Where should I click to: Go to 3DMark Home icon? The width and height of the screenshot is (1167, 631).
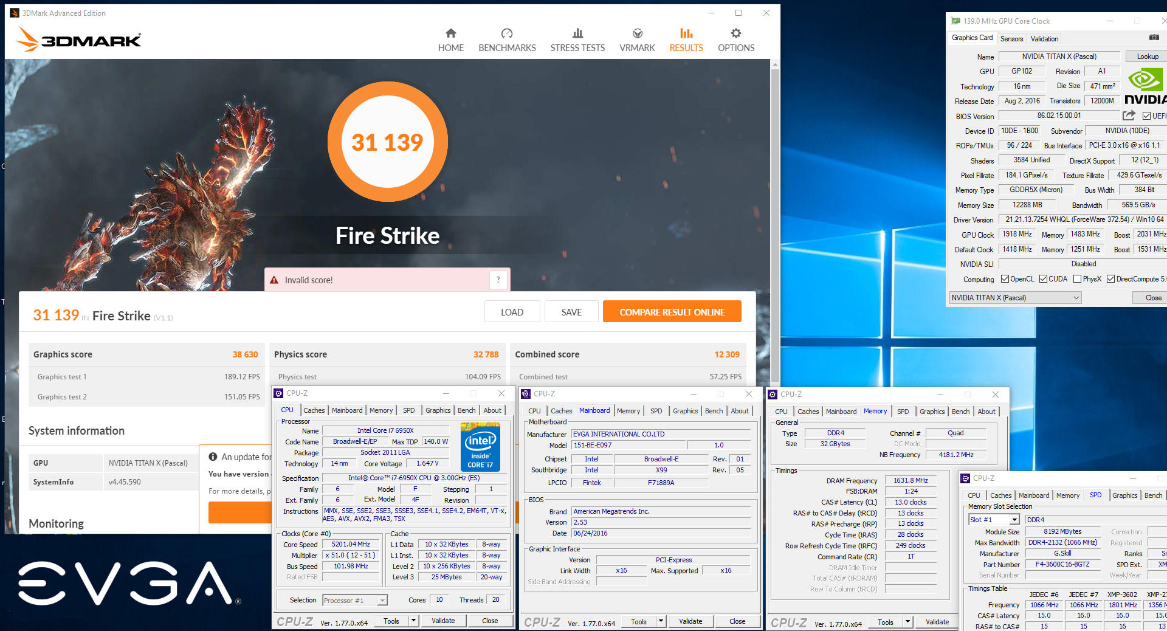tap(450, 33)
